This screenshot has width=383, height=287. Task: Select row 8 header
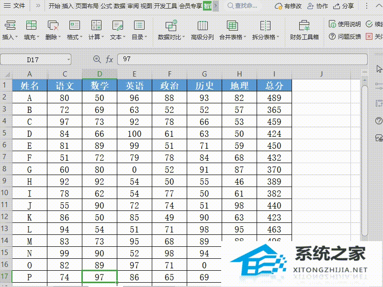(6, 169)
